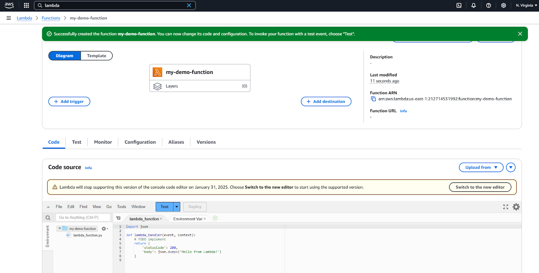Open the CloudShell terminal icon
Screen dimensions: 539x273
click(x=459, y=5)
